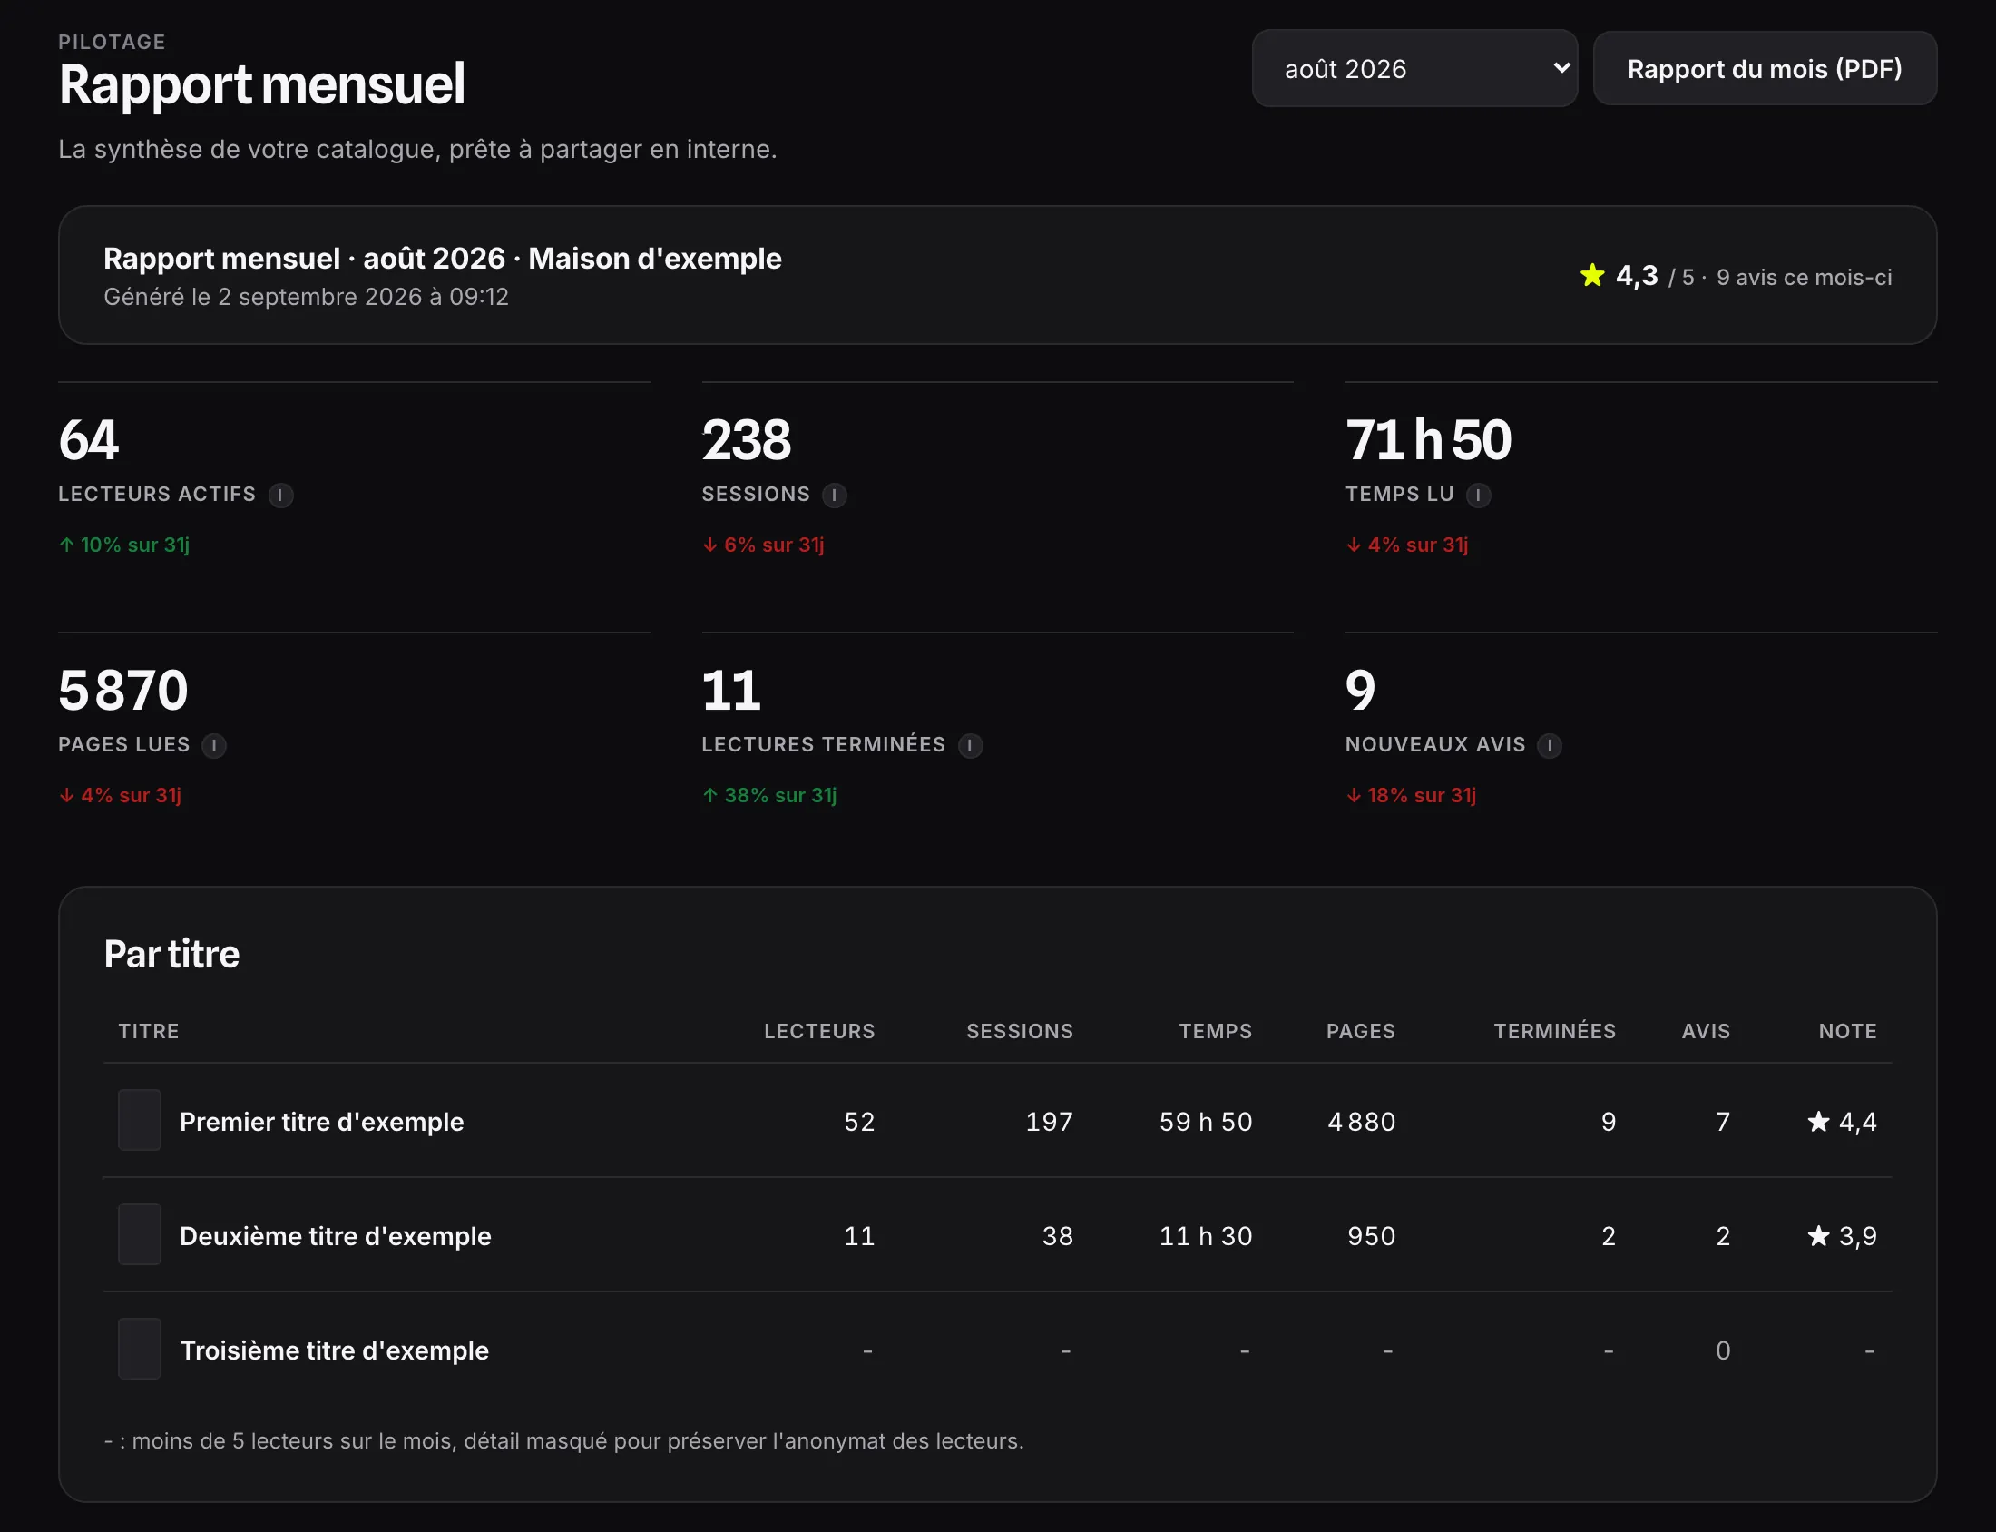Image resolution: width=1996 pixels, height=1532 pixels.
Task: Show info icon for Nouveaux avis
Action: coord(1549,746)
